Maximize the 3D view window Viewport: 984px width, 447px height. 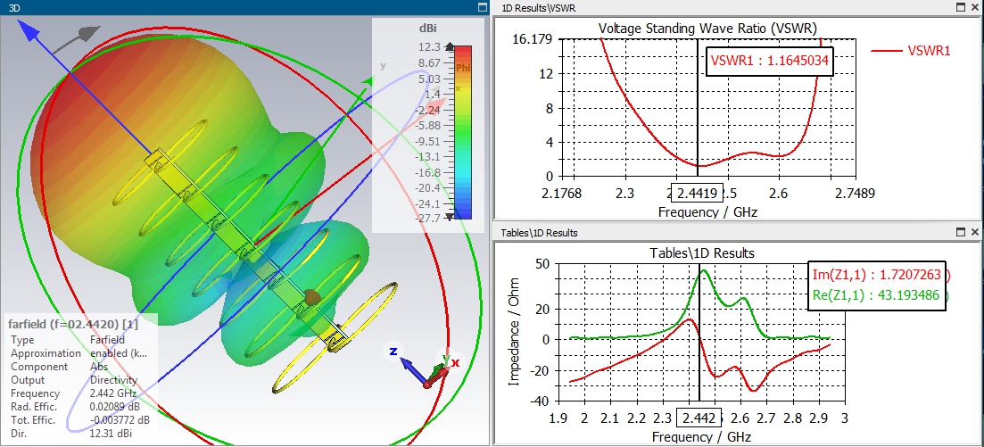tap(482, 7)
